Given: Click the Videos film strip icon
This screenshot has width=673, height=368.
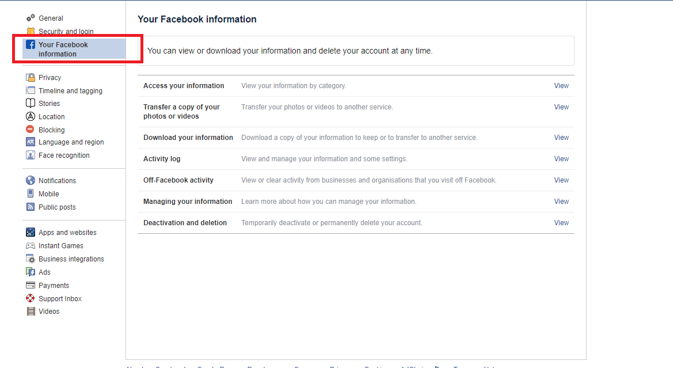Looking at the screenshot, I should [x=31, y=312].
